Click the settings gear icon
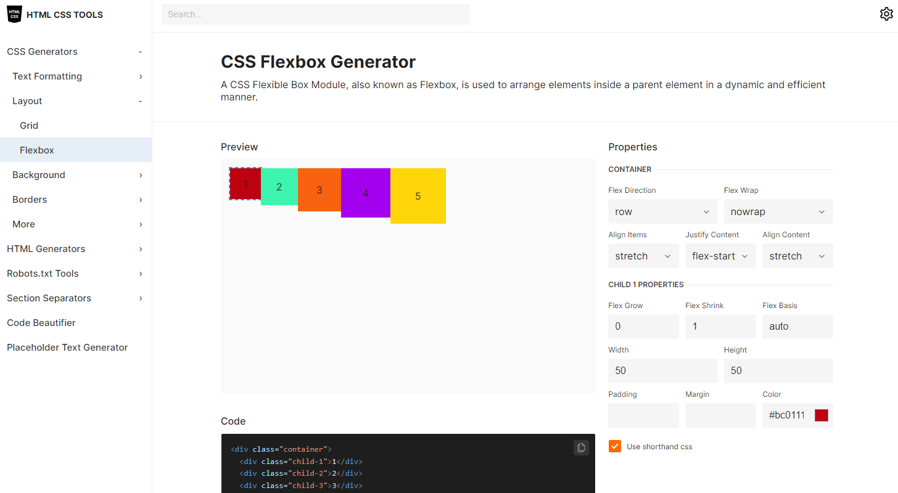Image resolution: width=898 pixels, height=493 pixels. pyautogui.click(x=886, y=14)
